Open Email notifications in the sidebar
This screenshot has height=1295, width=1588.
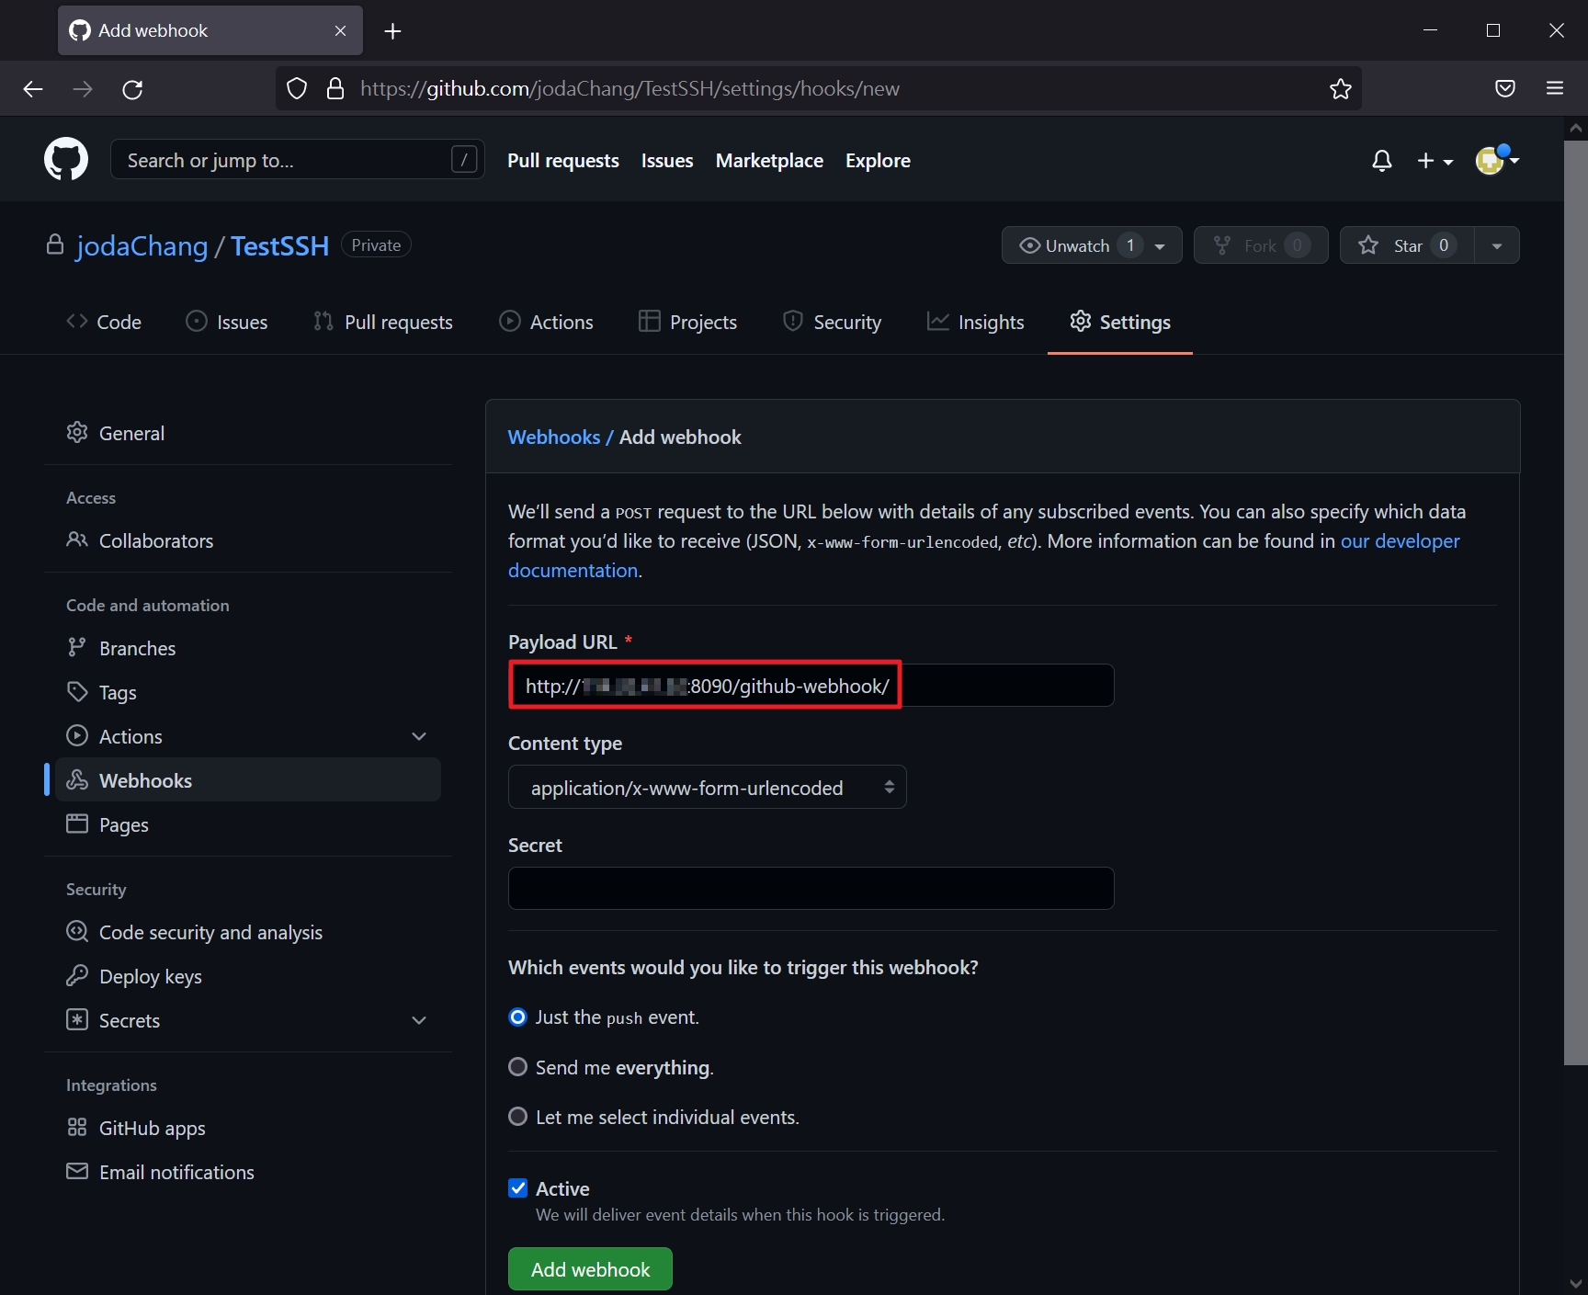248,1172
